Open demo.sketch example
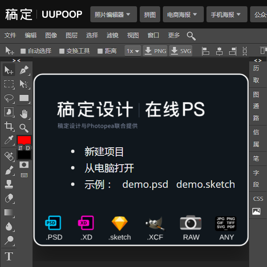267x267 pixels. [x=206, y=185]
